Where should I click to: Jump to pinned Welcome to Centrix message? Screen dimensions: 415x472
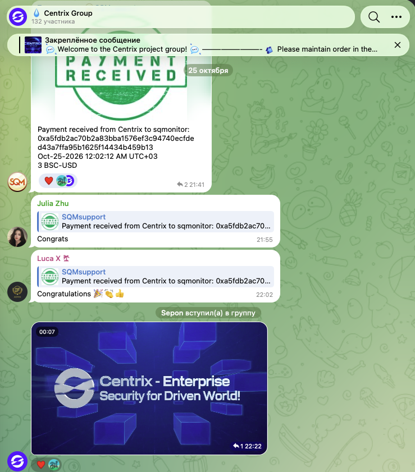pos(211,45)
